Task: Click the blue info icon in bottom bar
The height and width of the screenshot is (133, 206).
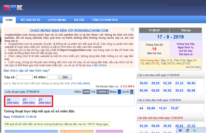Action: pos(180,130)
